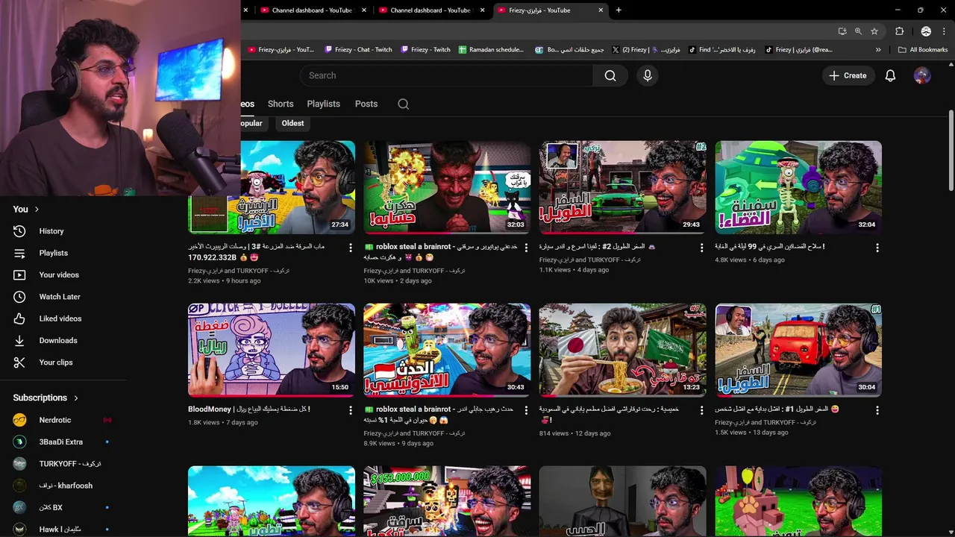This screenshot has width=955, height=537.
Task: Open the Friiezy - Twitch bookmark
Action: click(425, 50)
